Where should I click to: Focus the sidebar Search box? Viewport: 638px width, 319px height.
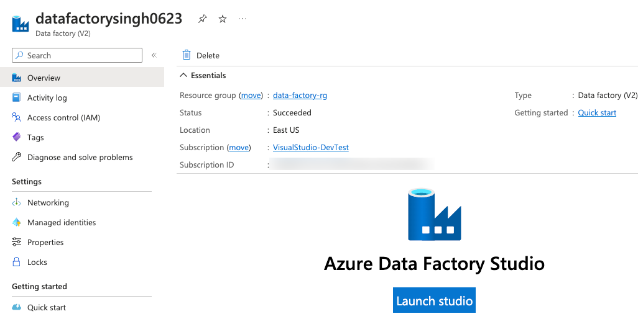tap(77, 55)
